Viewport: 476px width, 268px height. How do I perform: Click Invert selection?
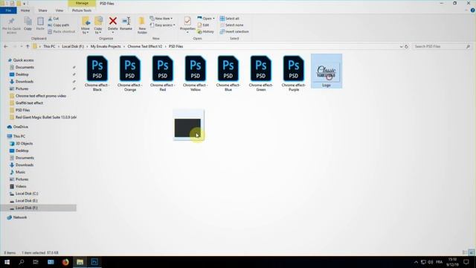click(x=234, y=31)
